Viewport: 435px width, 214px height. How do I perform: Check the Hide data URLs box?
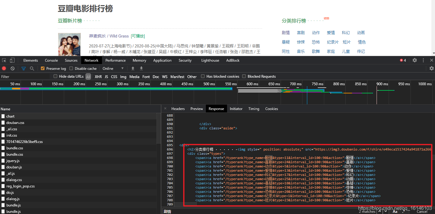[55, 76]
